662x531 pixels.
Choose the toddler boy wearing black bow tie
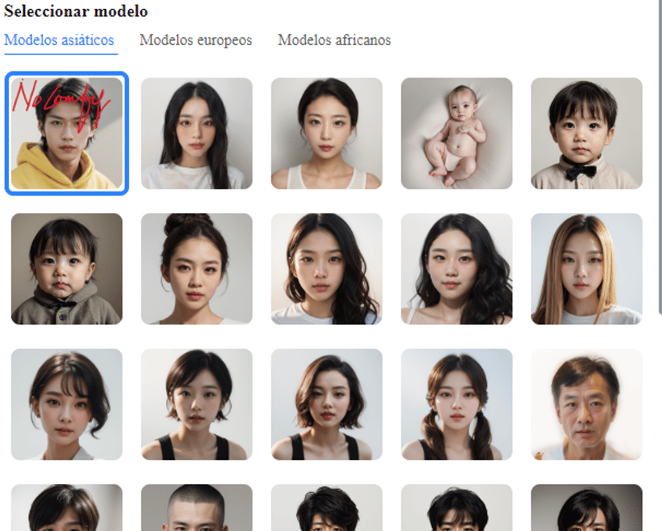coord(587,133)
